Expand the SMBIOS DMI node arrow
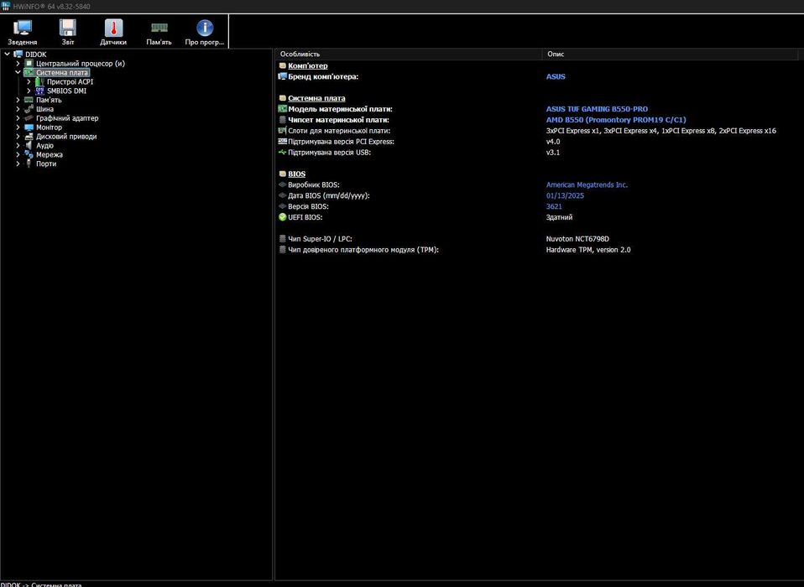Image resolution: width=804 pixels, height=587 pixels. click(x=29, y=91)
